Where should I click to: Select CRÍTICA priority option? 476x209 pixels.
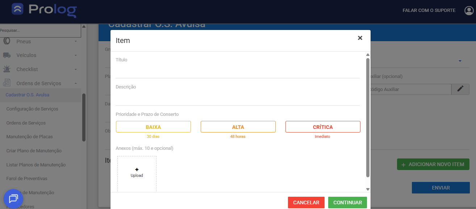coord(323,127)
